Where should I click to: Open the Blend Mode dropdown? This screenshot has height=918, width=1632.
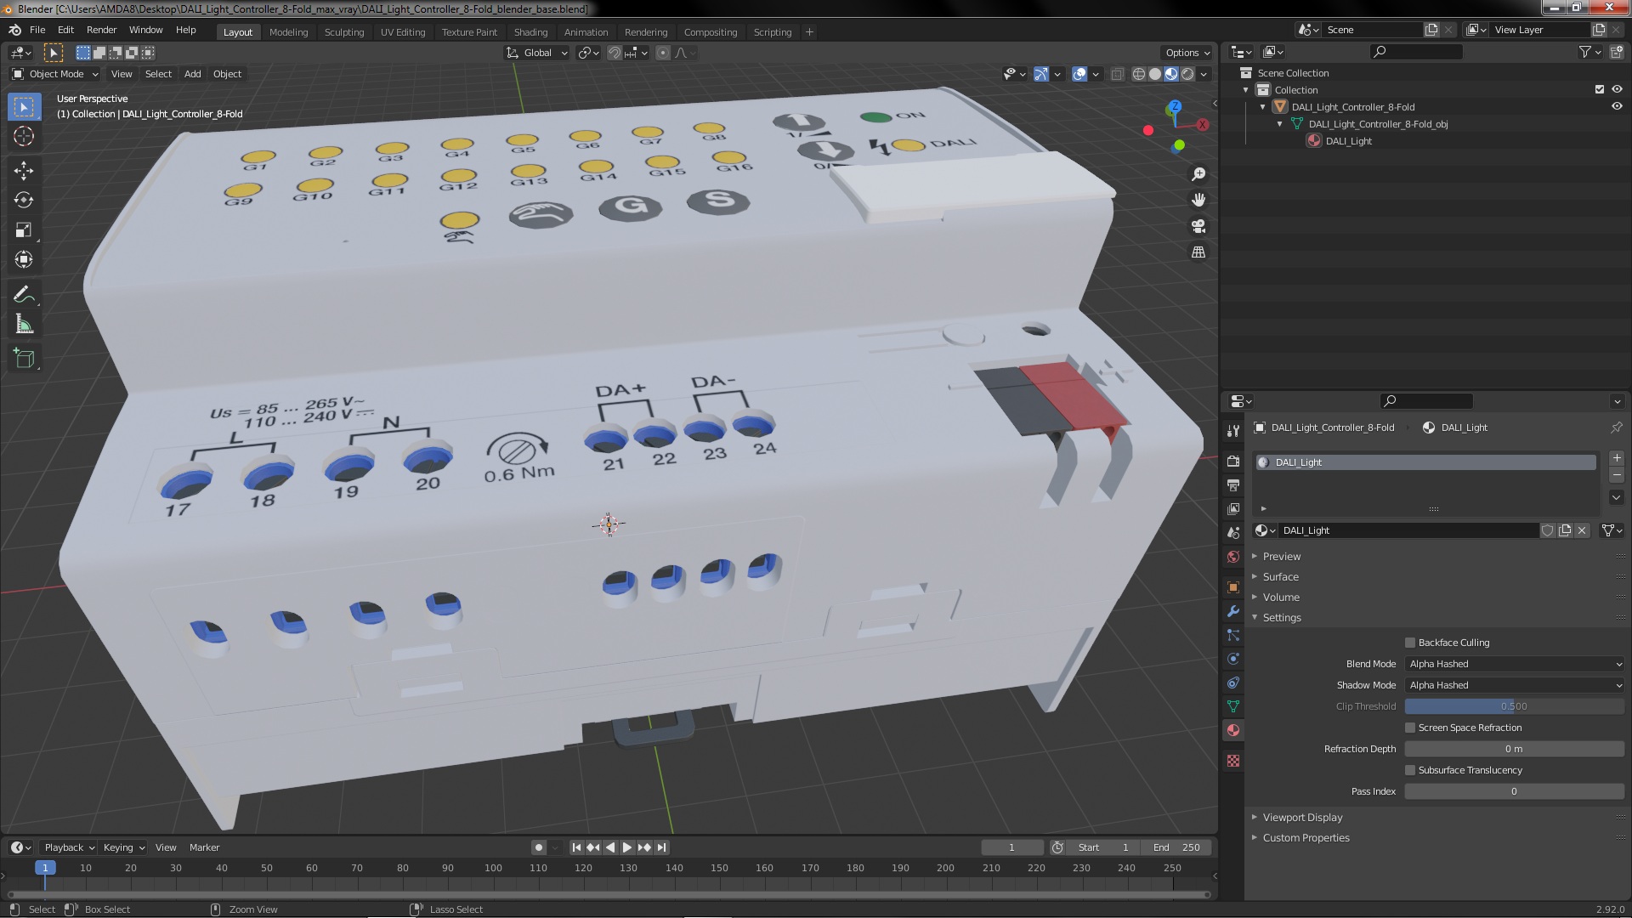tap(1514, 664)
